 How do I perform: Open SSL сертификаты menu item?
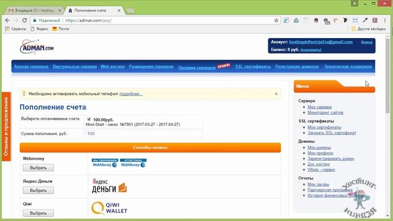tap(253, 66)
